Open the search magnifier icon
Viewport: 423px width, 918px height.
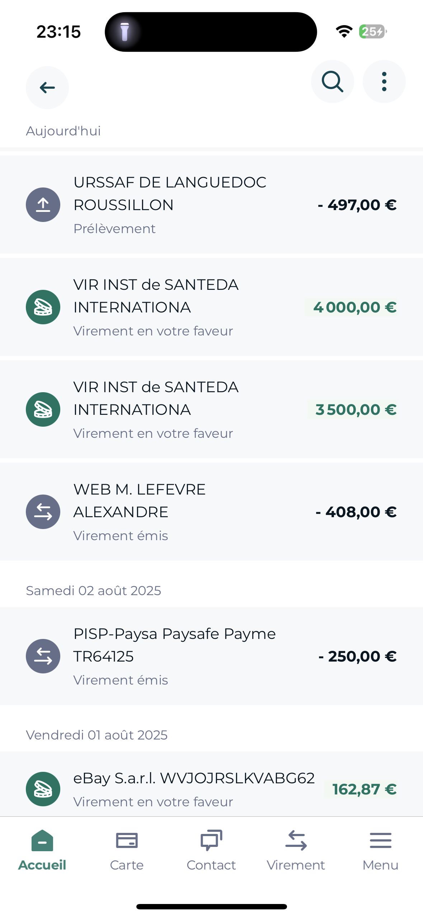[332, 82]
